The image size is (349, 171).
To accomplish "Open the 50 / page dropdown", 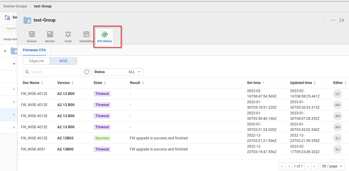I will click(332, 166).
